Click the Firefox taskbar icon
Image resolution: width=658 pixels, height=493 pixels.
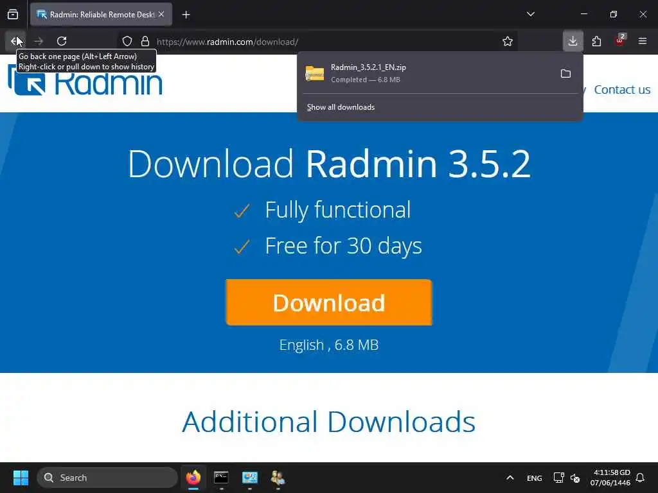coord(193,478)
